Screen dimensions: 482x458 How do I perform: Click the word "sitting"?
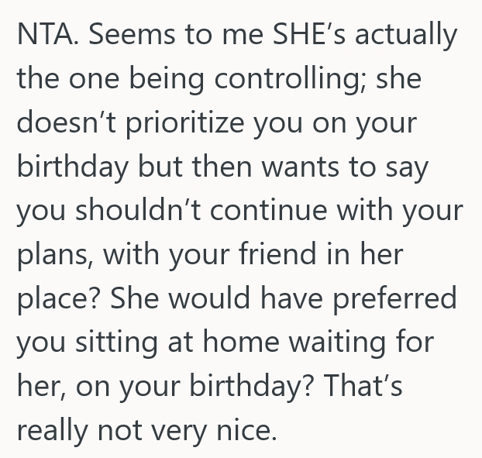click(x=125, y=342)
